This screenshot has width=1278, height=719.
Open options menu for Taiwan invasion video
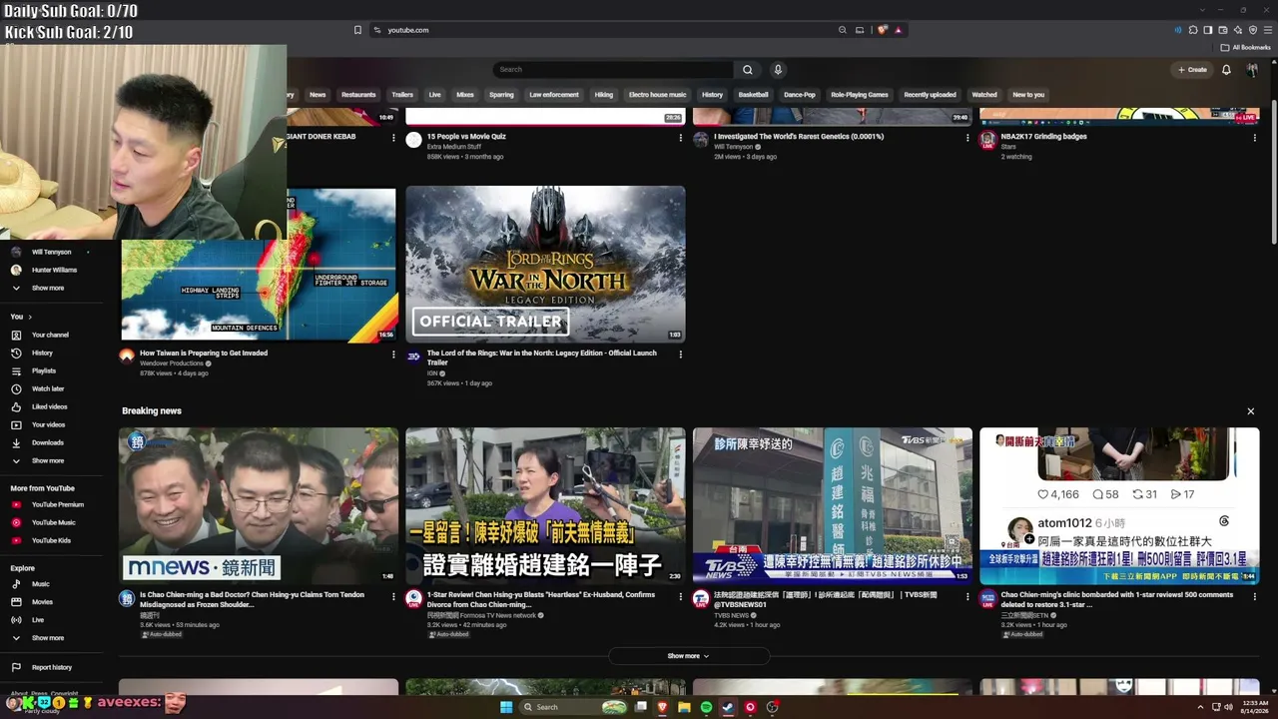tap(393, 355)
